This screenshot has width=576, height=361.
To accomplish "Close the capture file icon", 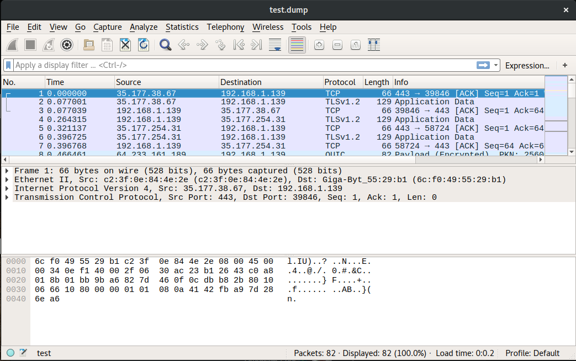I will 125,45.
